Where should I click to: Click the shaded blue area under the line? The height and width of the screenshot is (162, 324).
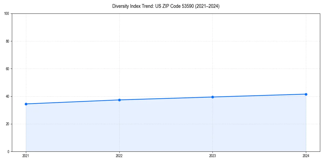click(162, 127)
